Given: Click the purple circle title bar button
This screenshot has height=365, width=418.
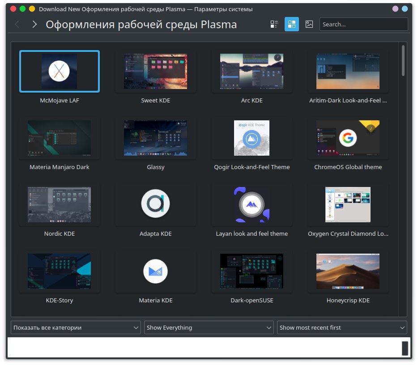Looking at the screenshot, I should click(395, 9).
